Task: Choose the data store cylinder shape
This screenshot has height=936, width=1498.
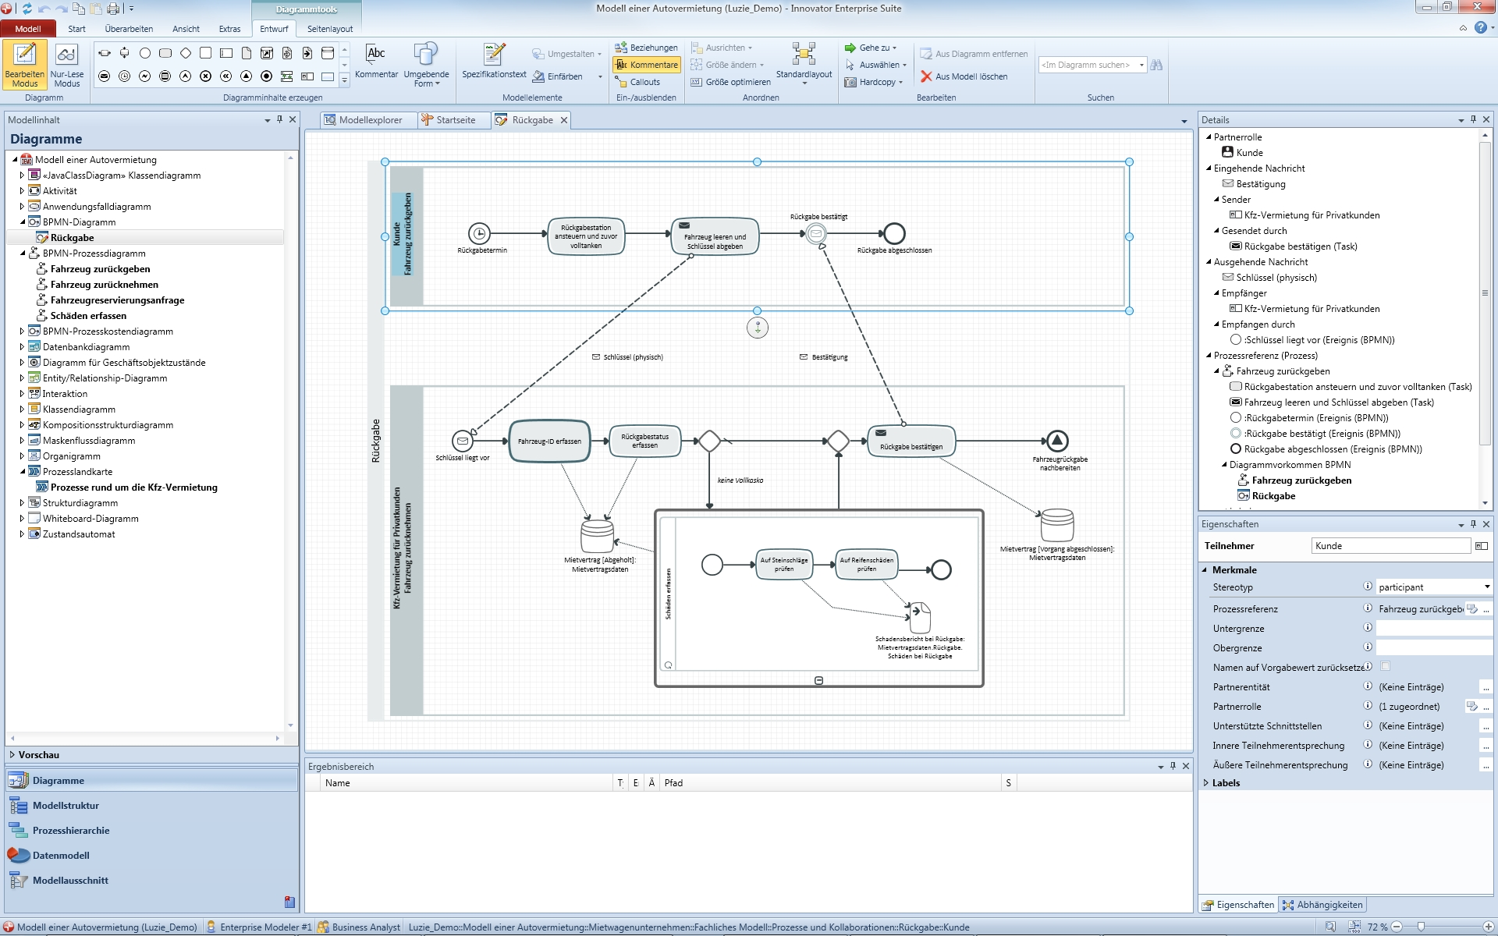Action: pyautogui.click(x=328, y=53)
